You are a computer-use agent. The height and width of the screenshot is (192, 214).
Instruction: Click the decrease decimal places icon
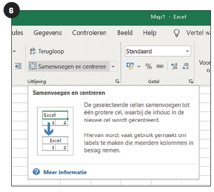pyautogui.click(x=185, y=66)
